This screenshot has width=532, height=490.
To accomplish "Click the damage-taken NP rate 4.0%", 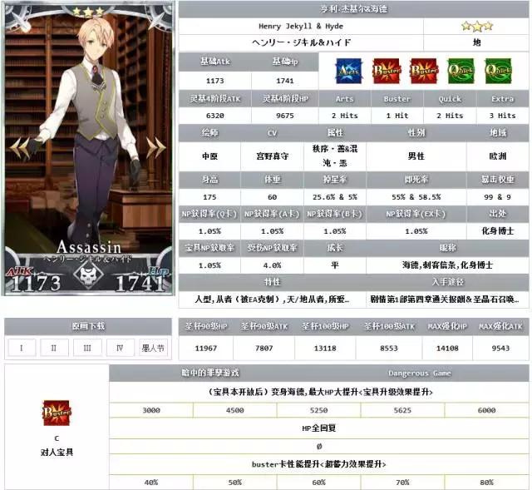I will coord(273,265).
